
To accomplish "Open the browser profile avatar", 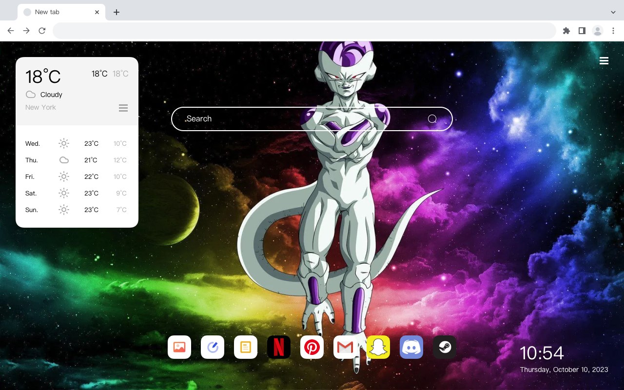I will pyautogui.click(x=598, y=31).
